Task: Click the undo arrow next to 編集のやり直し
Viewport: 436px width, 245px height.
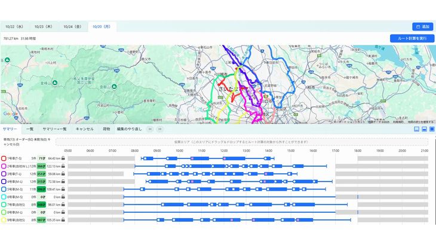Action: tap(151, 128)
